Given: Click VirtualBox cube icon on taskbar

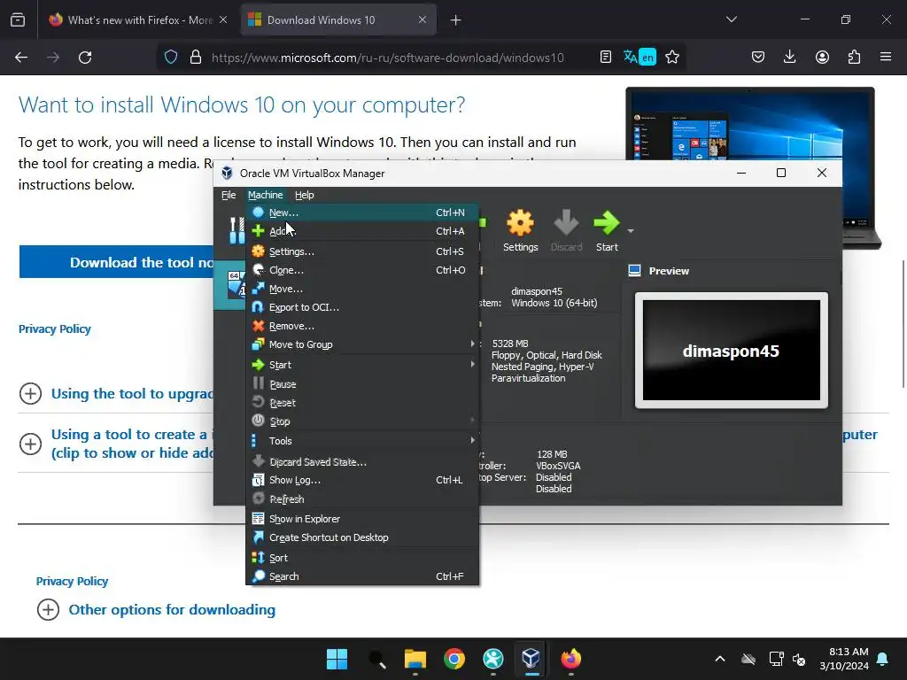Looking at the screenshot, I should point(531,659).
